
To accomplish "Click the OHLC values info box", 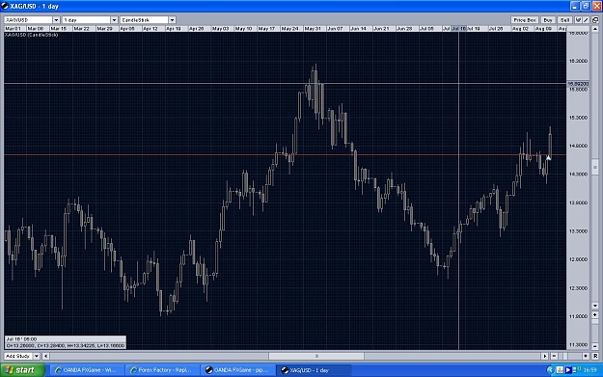I will click(x=66, y=342).
